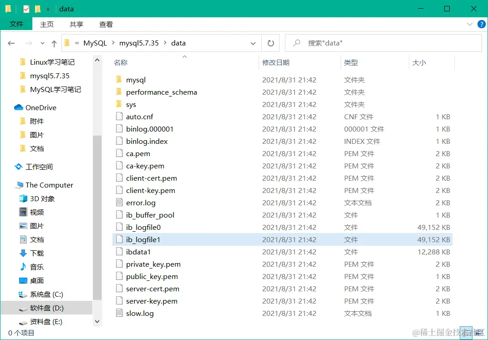
Task: Sort by the 名称 column header
Action: (x=121, y=62)
